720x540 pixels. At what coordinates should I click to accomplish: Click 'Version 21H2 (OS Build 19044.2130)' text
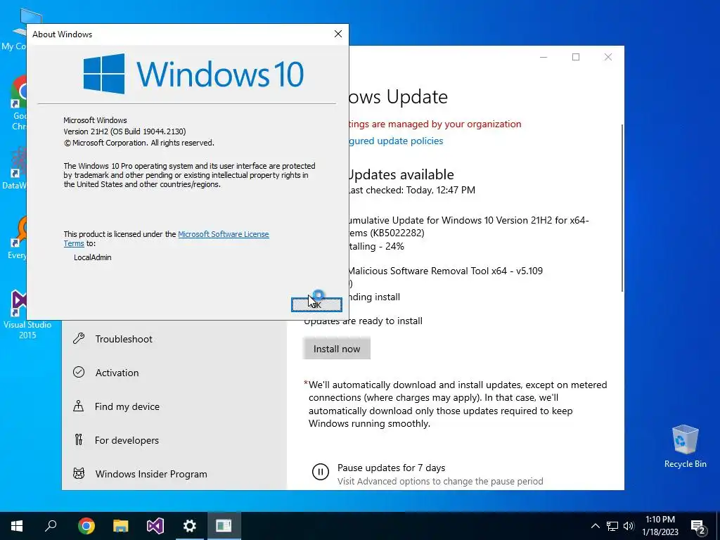click(x=124, y=131)
